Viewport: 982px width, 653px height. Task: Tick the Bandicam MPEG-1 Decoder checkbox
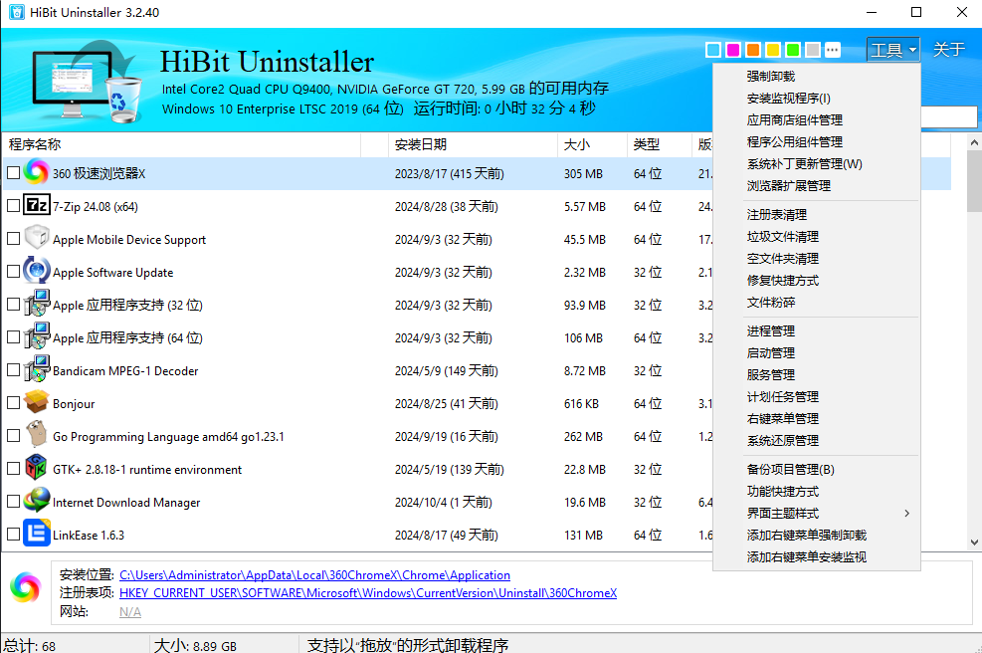(13, 369)
